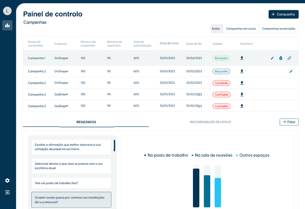Add a new Campanha

point(284,14)
